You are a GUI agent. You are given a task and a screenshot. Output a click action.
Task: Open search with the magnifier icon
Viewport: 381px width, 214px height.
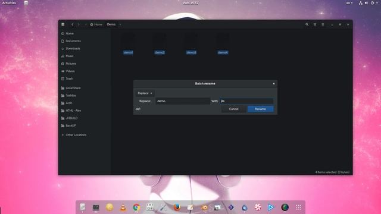click(307, 24)
